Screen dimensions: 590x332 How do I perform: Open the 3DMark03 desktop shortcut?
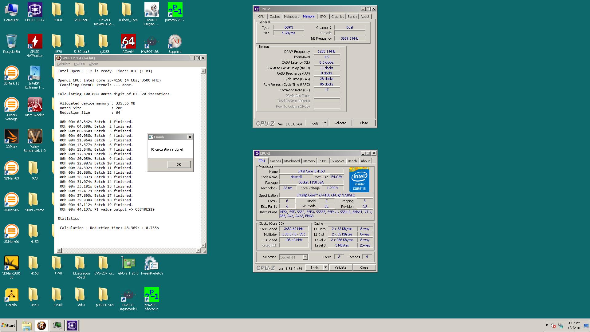(x=11, y=170)
